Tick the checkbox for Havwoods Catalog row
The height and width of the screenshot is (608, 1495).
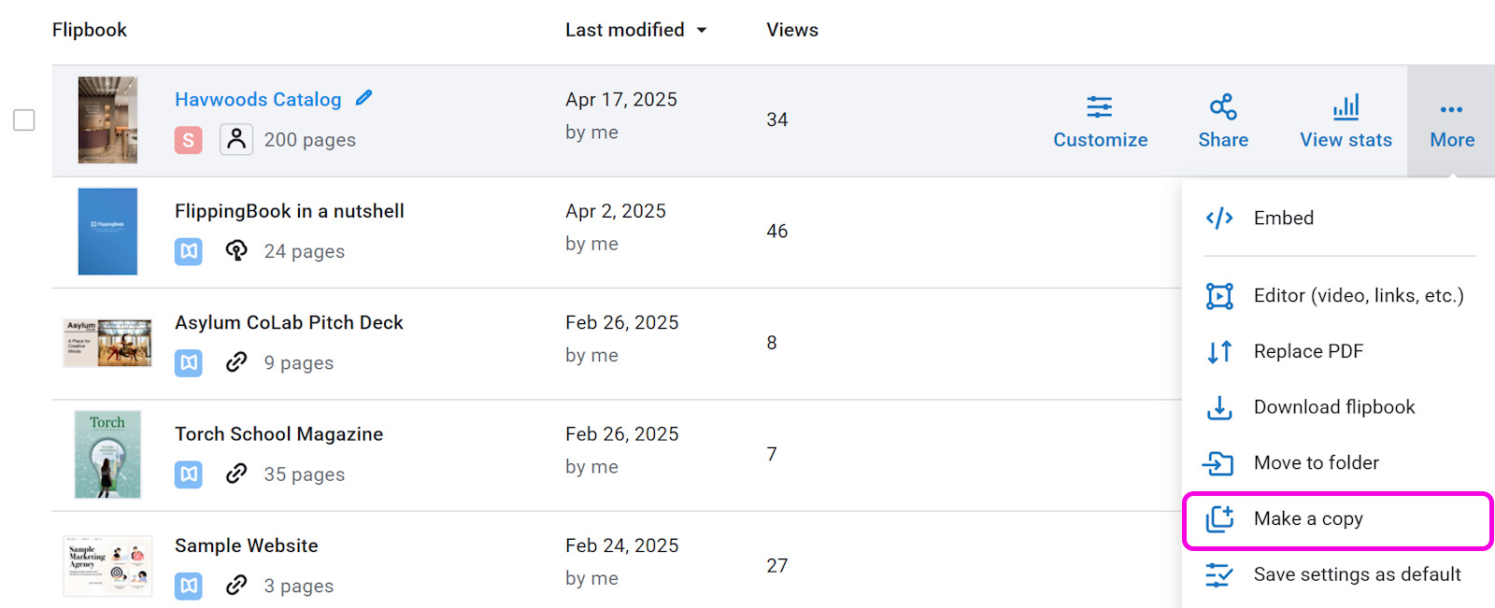(24, 120)
